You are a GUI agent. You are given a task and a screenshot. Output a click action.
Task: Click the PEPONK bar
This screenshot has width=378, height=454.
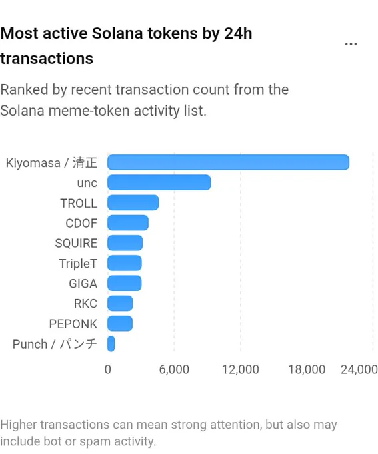click(120, 324)
